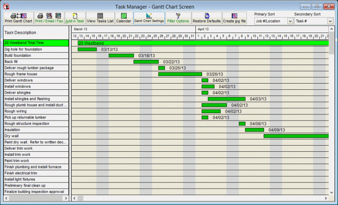Image resolution: width=338 pixels, height=205 pixels.
Task: Click the Task Description column header
Action: click(x=36, y=33)
